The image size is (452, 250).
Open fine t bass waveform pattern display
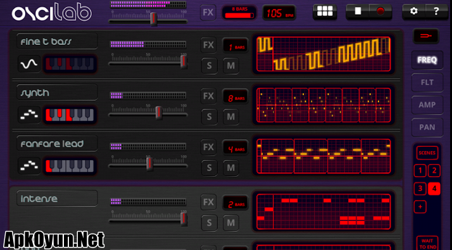click(323, 54)
